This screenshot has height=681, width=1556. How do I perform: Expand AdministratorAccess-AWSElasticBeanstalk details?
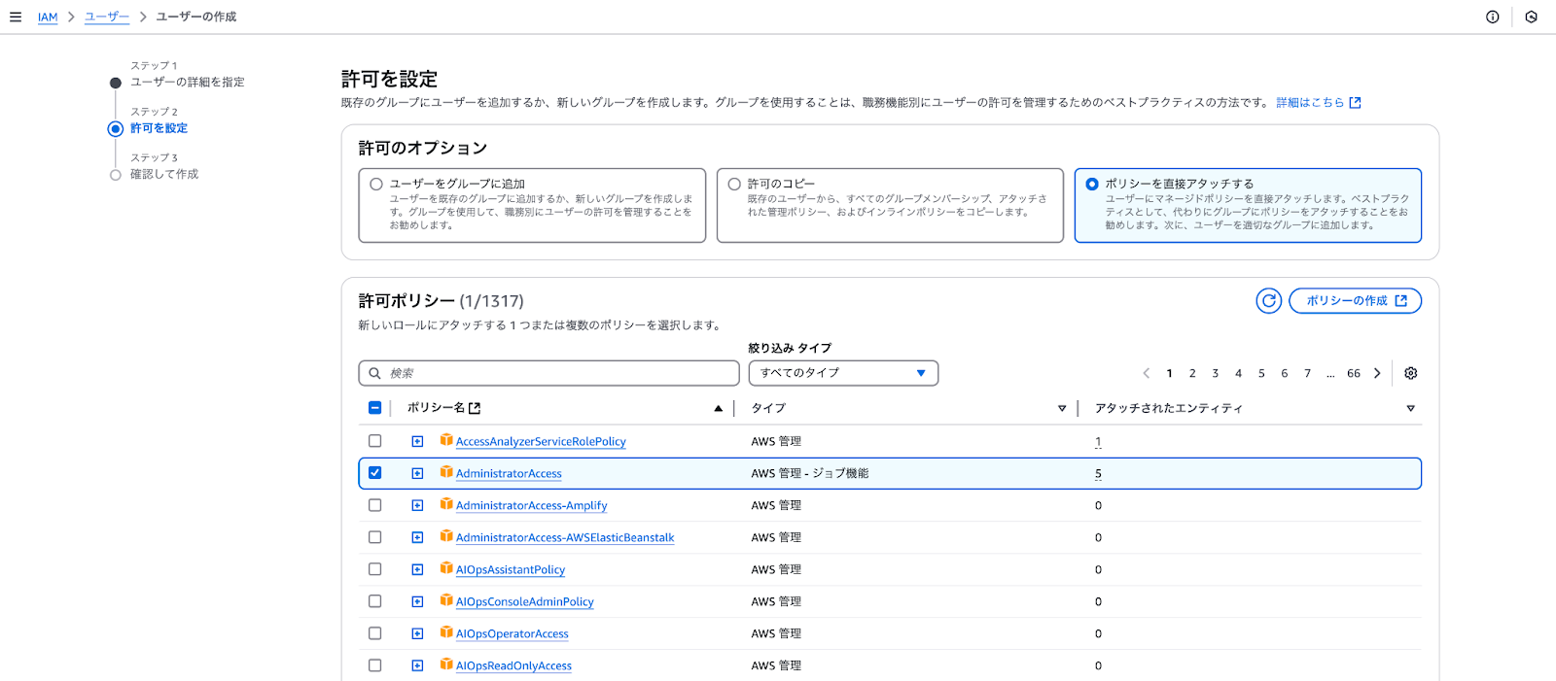[417, 537]
